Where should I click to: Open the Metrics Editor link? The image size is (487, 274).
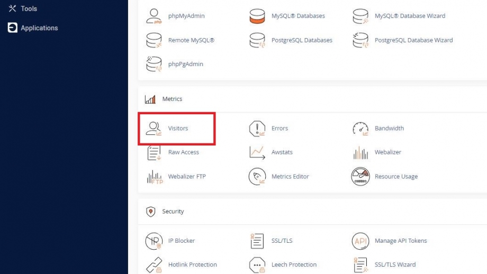(x=290, y=177)
